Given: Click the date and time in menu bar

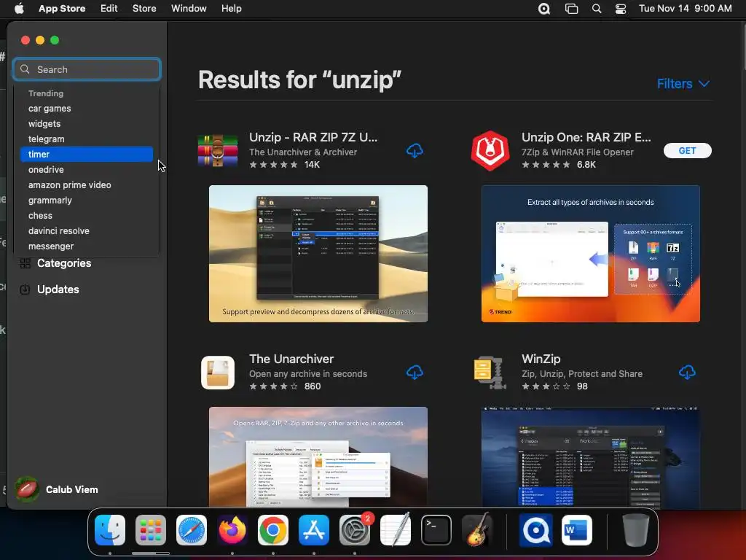Looking at the screenshot, I should tap(685, 9).
